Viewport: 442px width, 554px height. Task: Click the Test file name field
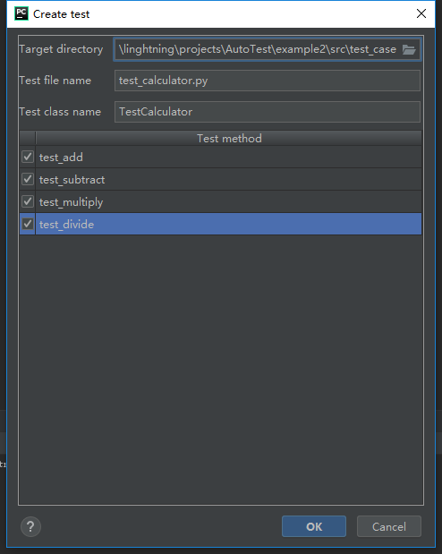click(x=268, y=81)
